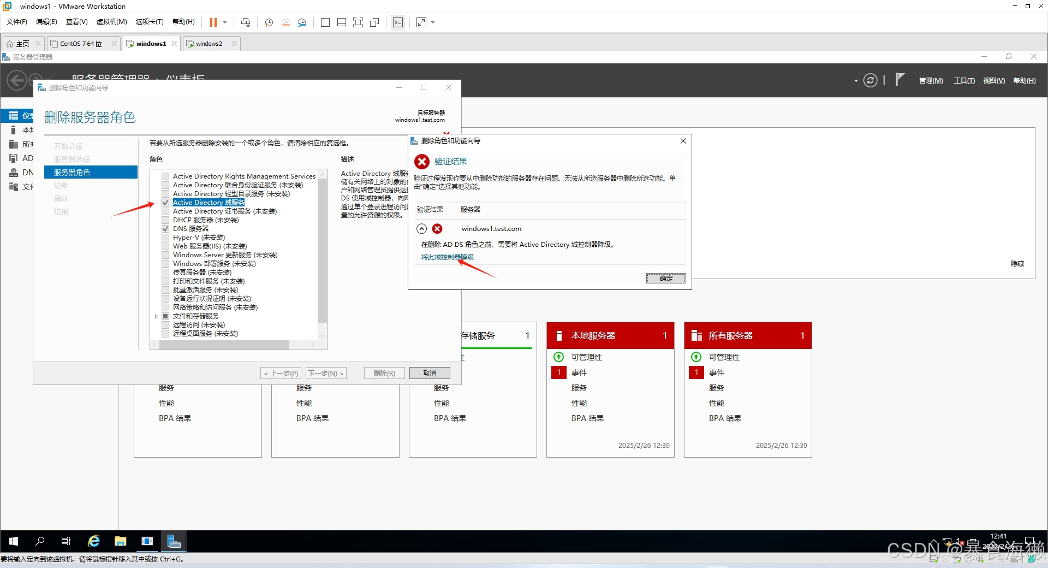The image size is (1048, 568).
Task: Click Server Manager taskbar icon
Action: pyautogui.click(x=174, y=541)
